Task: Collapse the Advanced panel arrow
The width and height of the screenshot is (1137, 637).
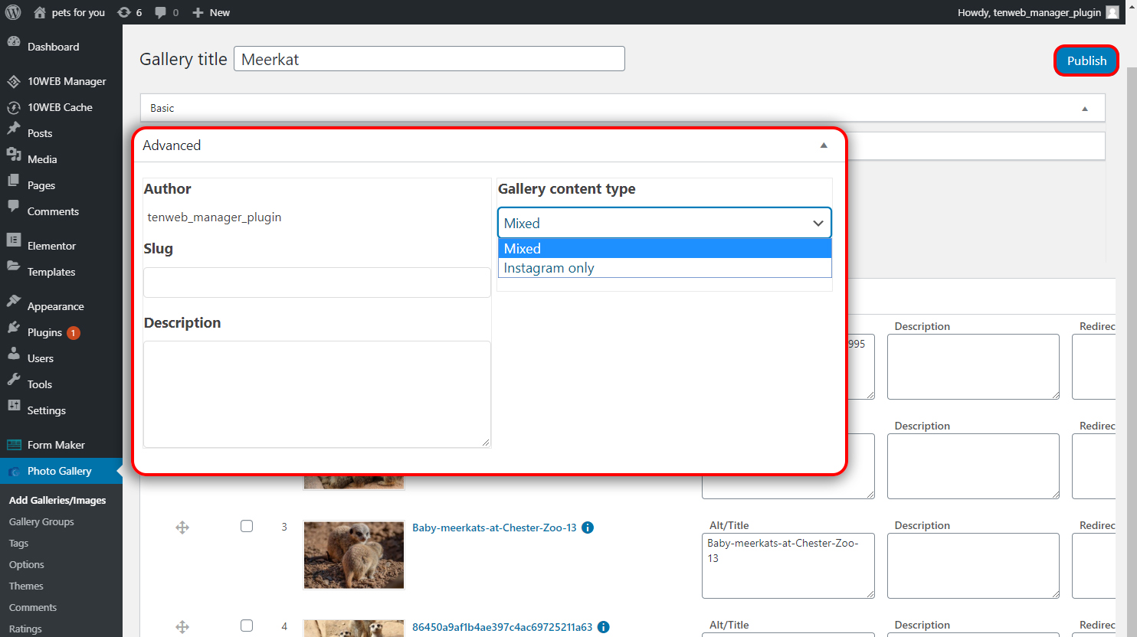Action: tap(824, 145)
